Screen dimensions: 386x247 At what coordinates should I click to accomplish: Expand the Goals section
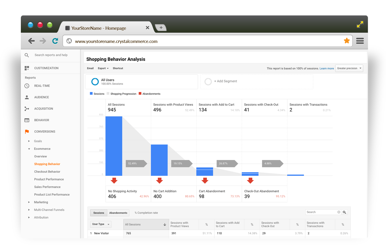[29, 141]
